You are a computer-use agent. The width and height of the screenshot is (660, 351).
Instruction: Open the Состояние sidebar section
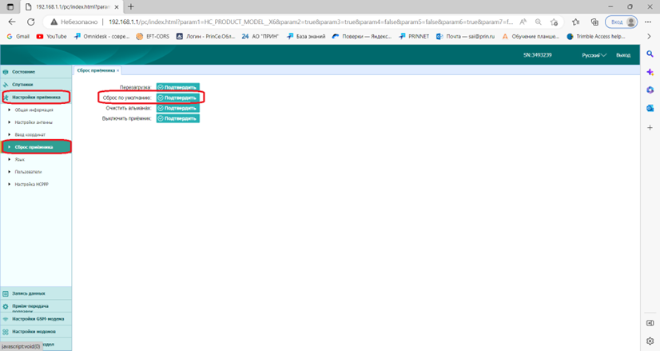pos(36,72)
